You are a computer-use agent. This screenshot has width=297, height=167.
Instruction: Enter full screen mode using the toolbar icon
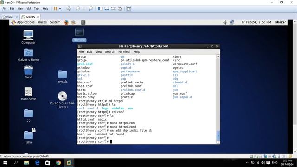113,9
